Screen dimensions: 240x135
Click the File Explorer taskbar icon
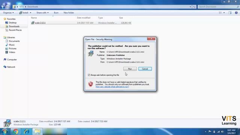(x=37, y=132)
